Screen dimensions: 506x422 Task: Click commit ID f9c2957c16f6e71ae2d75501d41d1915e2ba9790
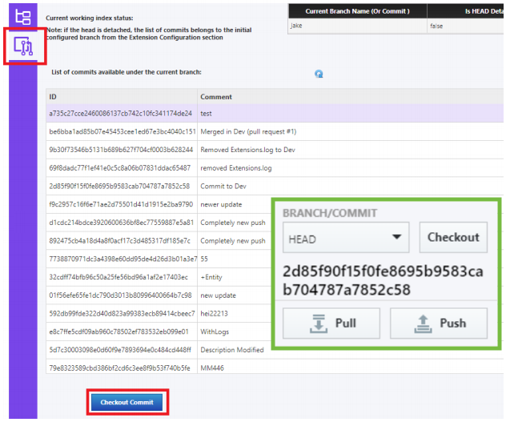(x=121, y=204)
